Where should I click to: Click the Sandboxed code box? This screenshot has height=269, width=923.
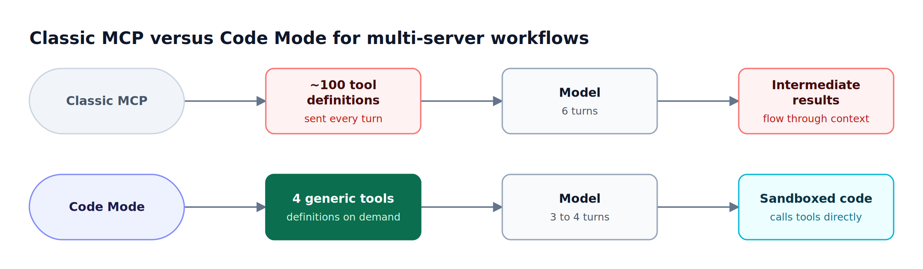816,207
